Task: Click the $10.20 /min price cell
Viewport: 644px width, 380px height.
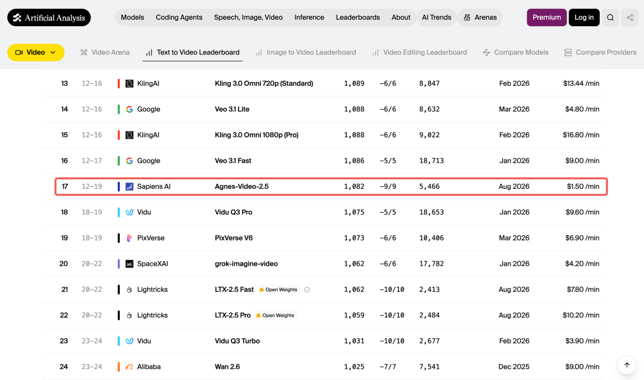Action: 581,316
